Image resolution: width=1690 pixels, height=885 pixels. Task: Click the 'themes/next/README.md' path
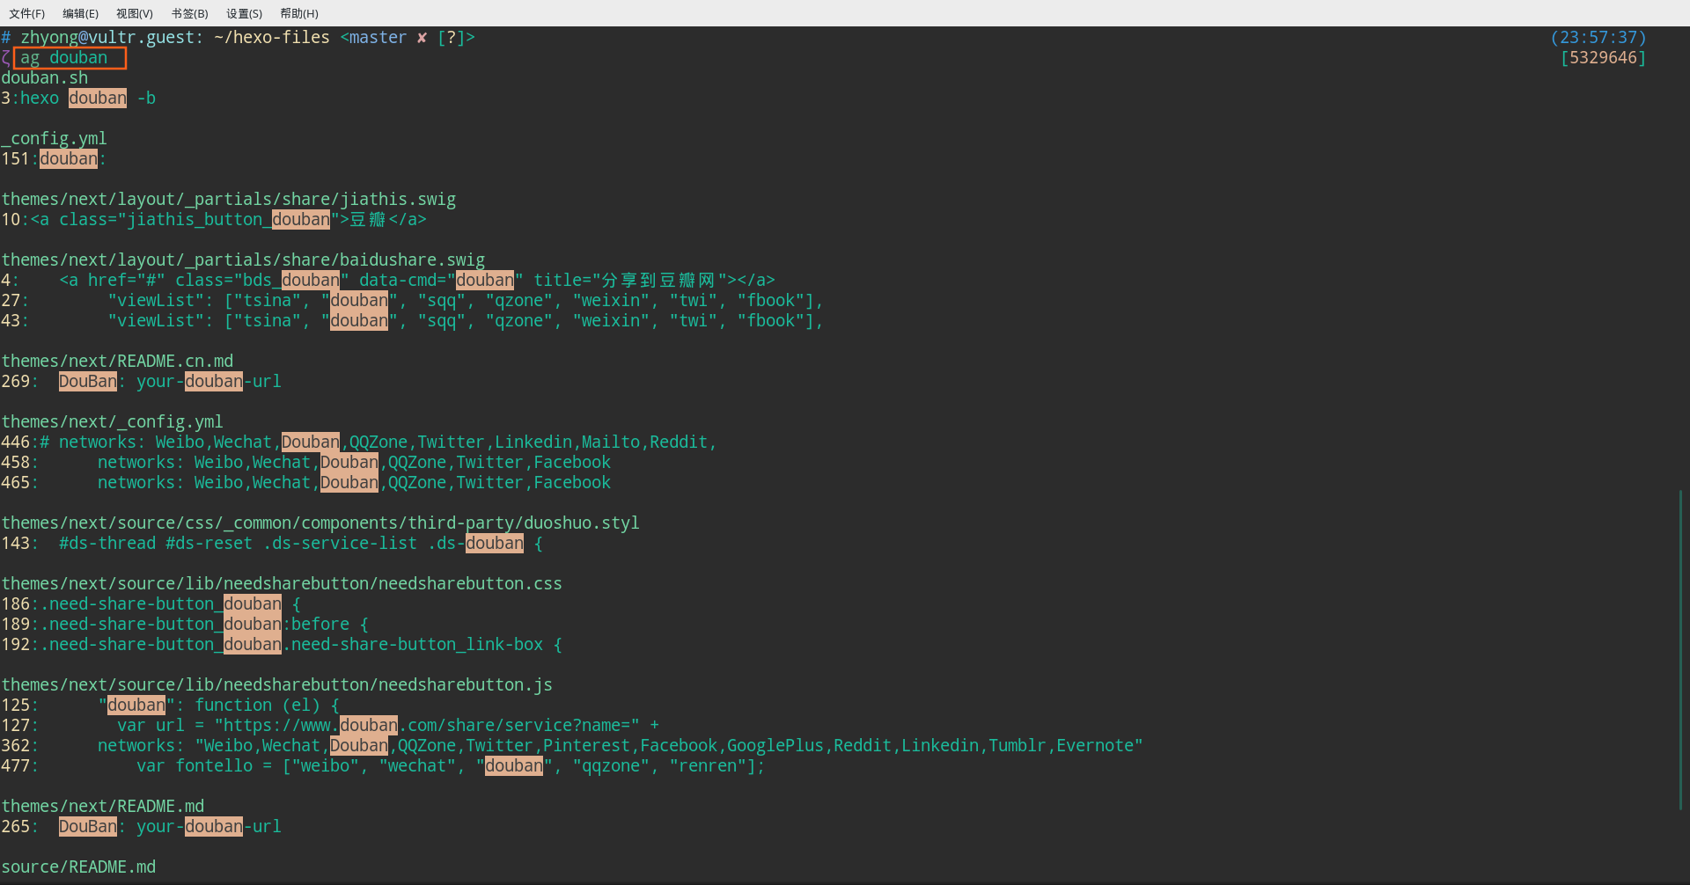tap(102, 807)
